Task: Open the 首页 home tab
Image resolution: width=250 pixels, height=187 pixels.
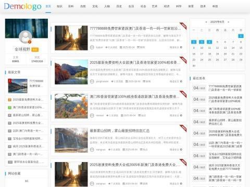Action: click(x=48, y=6)
